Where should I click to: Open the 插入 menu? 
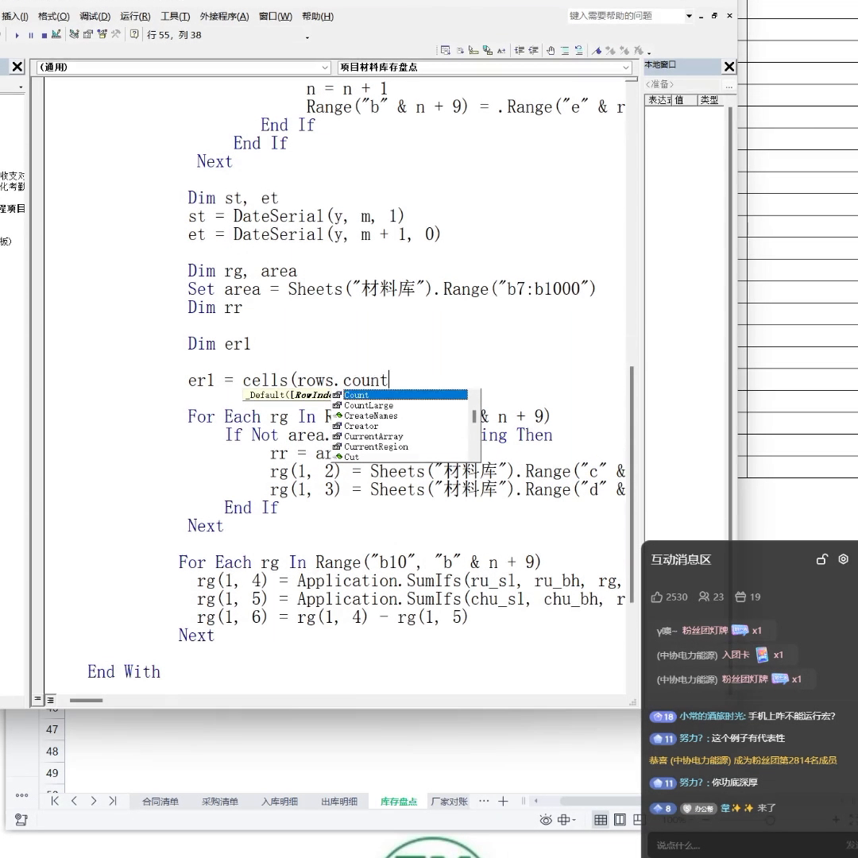point(15,17)
